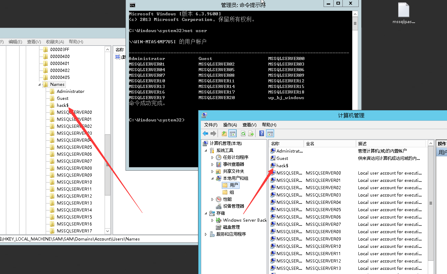This screenshot has width=447, height=274.
Task: Select MSSQLSERVER17 key in registry tree
Action: pos(74,231)
